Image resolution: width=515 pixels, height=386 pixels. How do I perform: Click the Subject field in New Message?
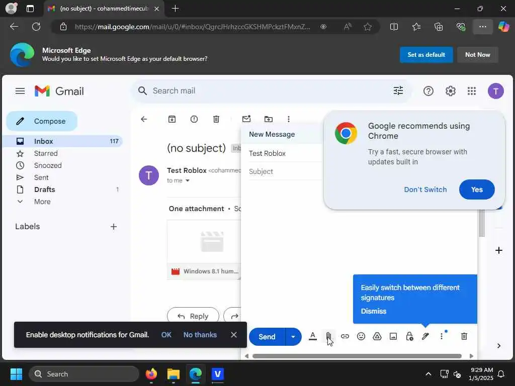pyautogui.click(x=285, y=171)
